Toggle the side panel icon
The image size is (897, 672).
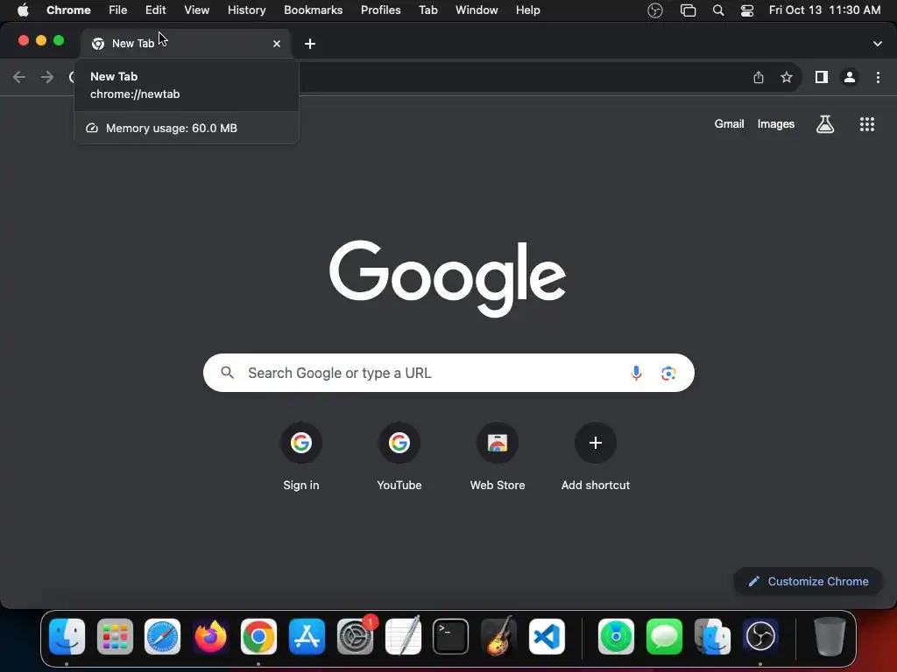(x=822, y=77)
